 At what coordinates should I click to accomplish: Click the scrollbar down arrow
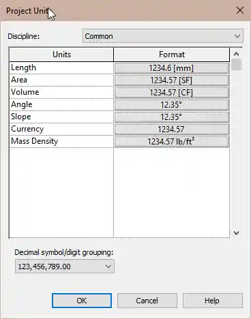[237, 232]
